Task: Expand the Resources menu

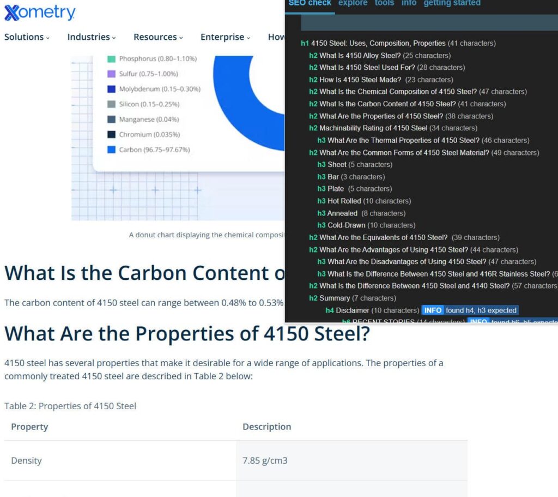Action: (x=158, y=37)
